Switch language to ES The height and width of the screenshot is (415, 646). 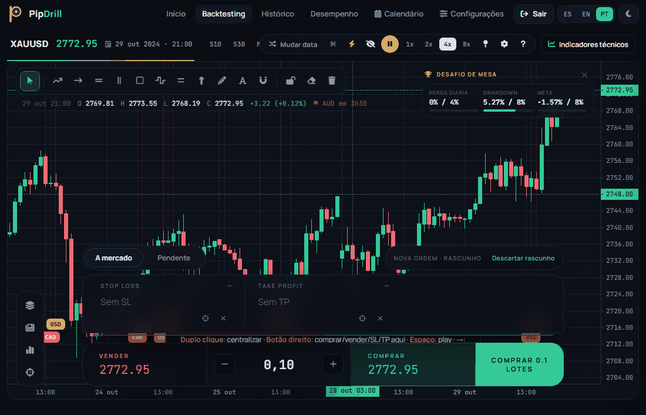click(x=568, y=14)
